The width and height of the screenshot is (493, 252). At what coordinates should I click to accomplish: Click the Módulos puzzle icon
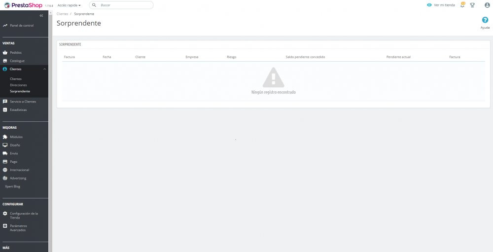click(5, 137)
